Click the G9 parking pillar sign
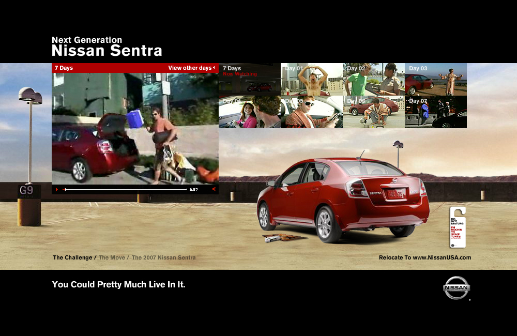517x336 pixels. (26, 190)
